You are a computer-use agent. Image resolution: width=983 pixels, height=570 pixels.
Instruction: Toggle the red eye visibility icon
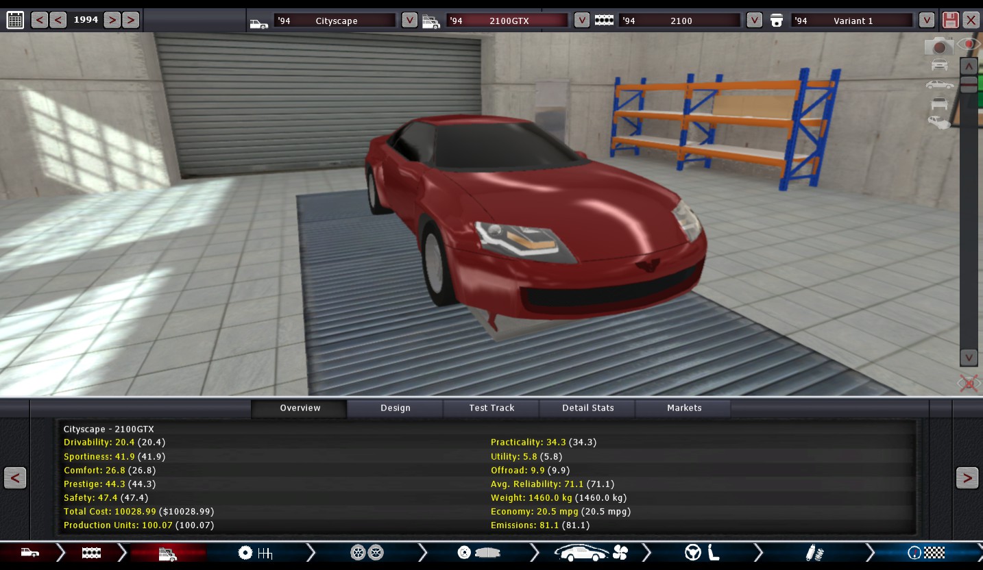pyautogui.click(x=969, y=45)
